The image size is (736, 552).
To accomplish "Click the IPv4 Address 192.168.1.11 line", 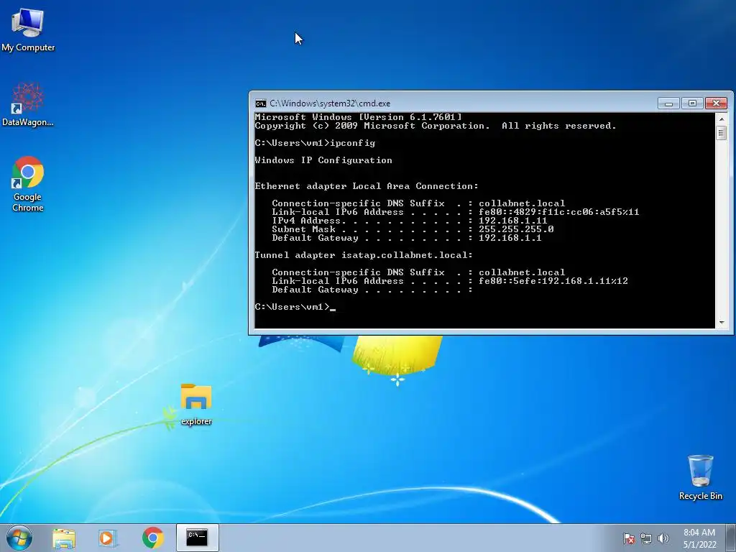I will [x=409, y=221].
